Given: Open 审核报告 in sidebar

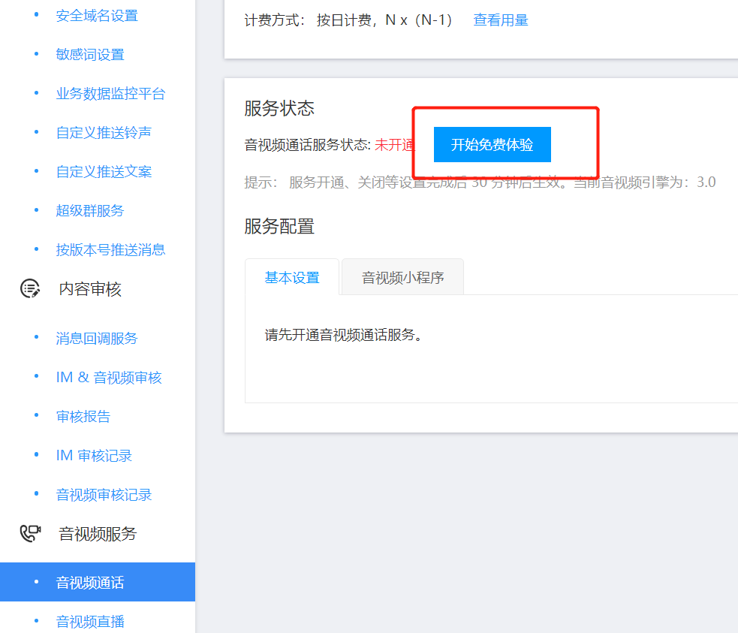Looking at the screenshot, I should tap(83, 417).
